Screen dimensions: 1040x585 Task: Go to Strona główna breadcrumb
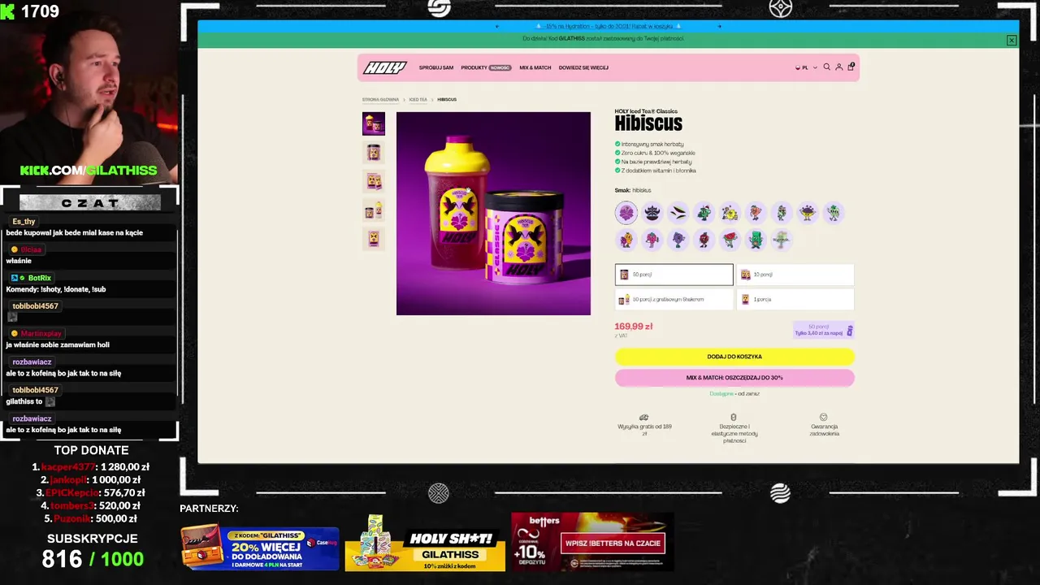tap(380, 99)
